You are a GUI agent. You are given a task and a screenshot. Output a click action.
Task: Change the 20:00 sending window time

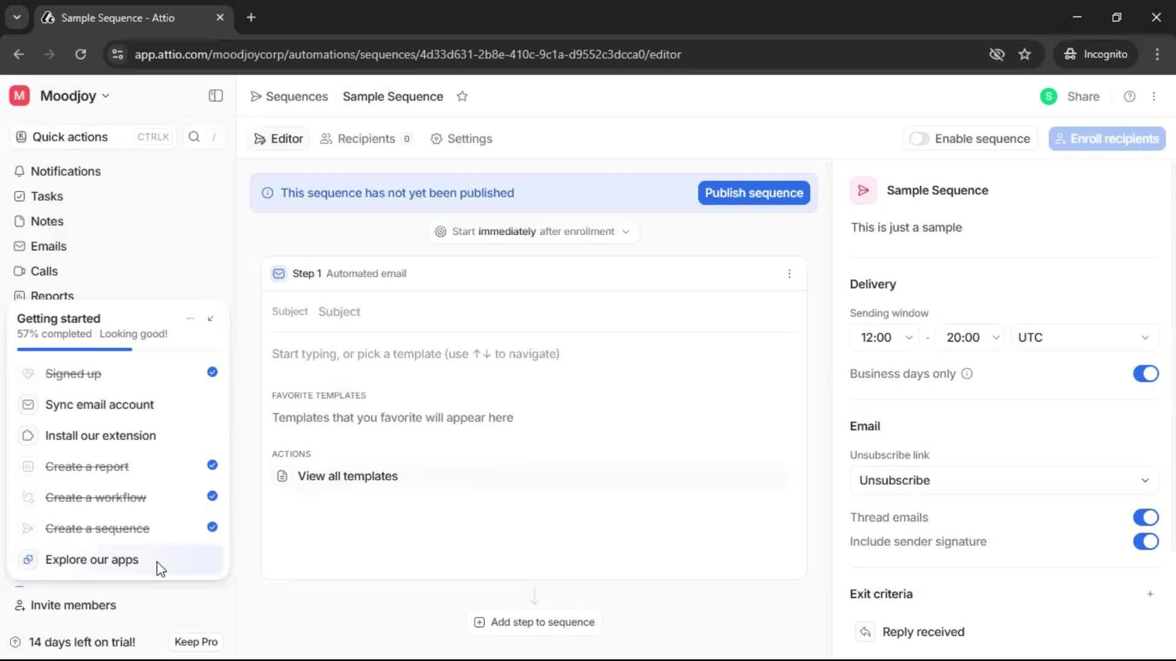(x=971, y=337)
